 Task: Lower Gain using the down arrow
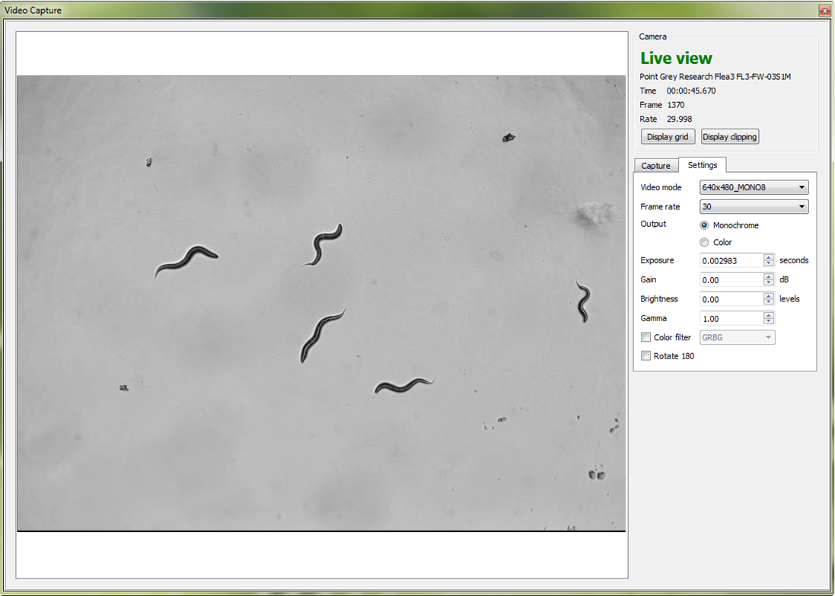click(x=769, y=283)
